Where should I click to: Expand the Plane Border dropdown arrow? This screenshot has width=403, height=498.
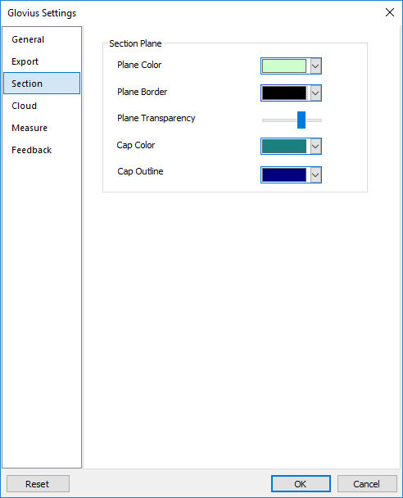click(x=315, y=93)
